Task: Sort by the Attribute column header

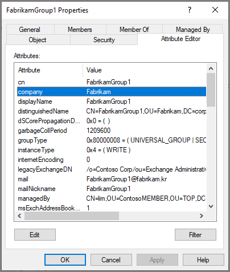Action: coord(49,70)
